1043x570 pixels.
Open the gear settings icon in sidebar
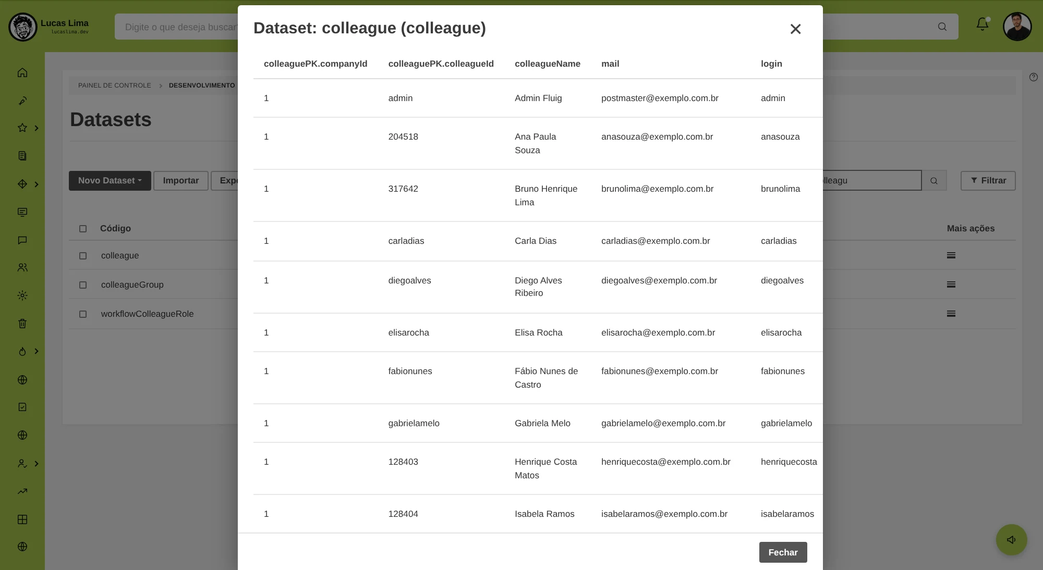[x=22, y=295]
